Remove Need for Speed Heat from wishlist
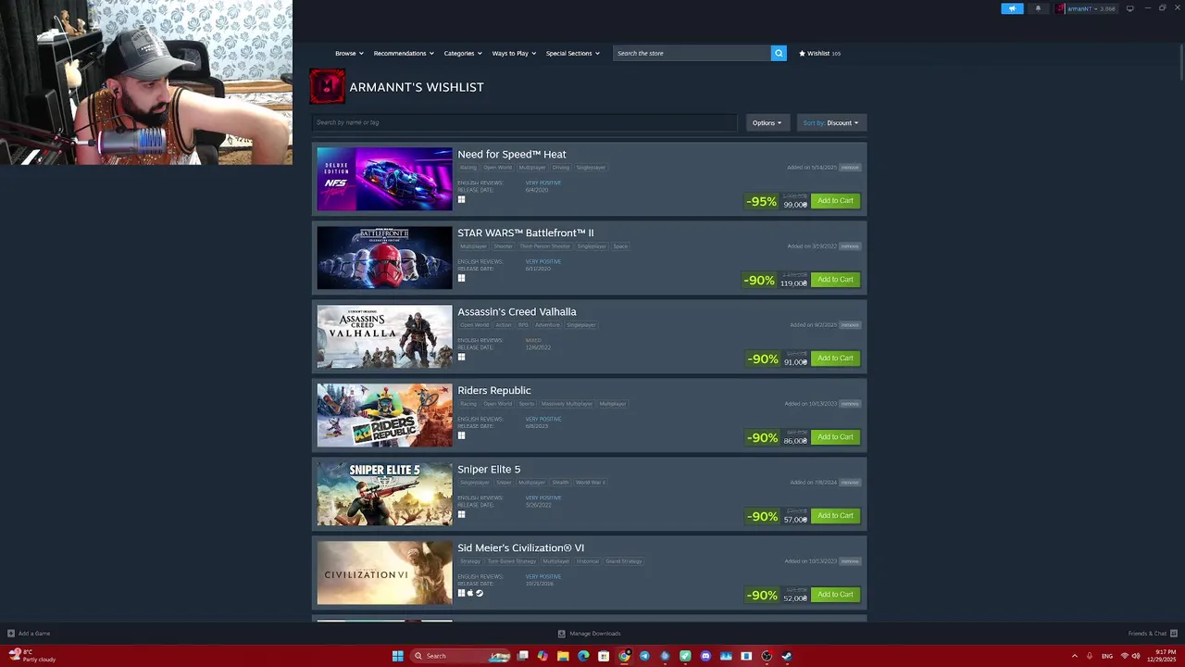This screenshot has height=667, width=1185. (x=850, y=168)
